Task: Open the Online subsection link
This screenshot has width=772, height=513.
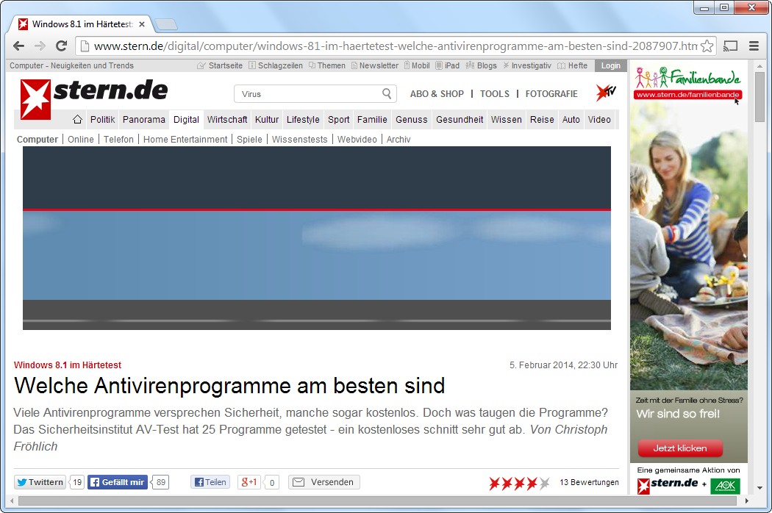Action: (x=81, y=140)
